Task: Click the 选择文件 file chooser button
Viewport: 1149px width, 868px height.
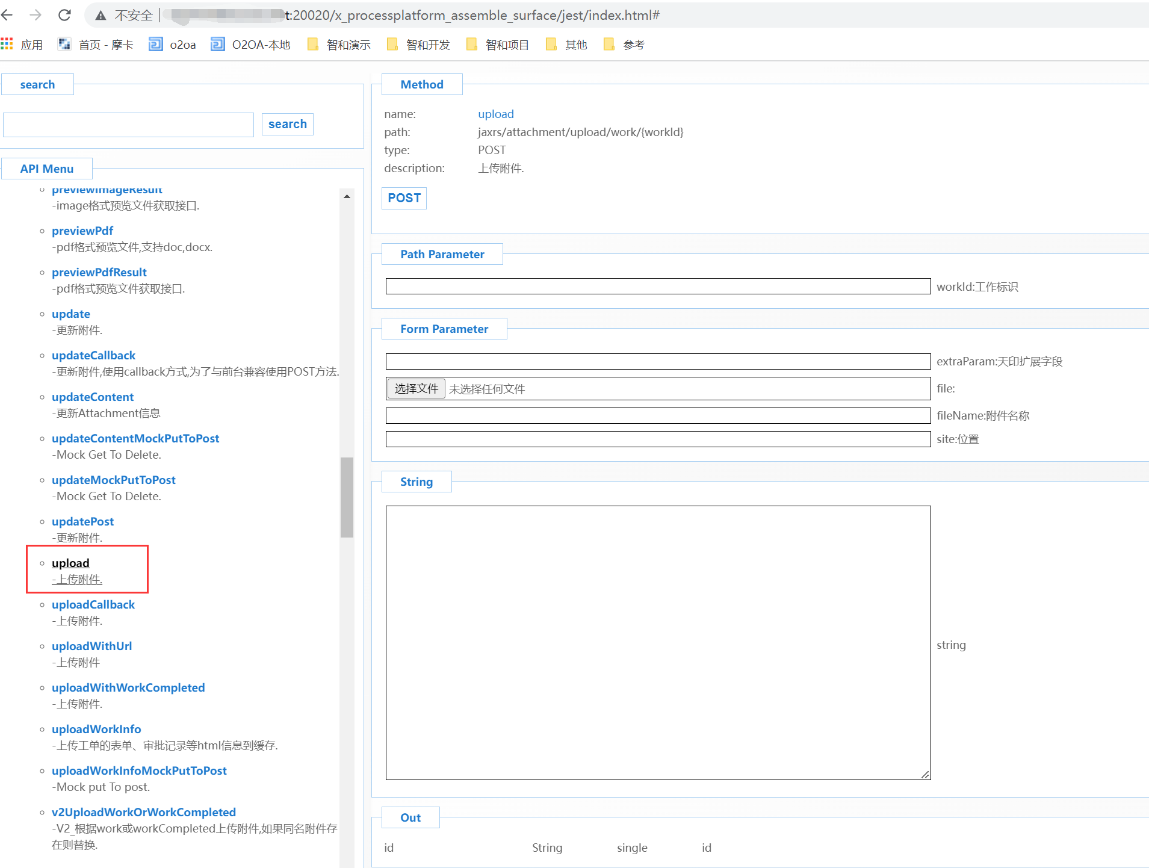Action: [x=416, y=389]
